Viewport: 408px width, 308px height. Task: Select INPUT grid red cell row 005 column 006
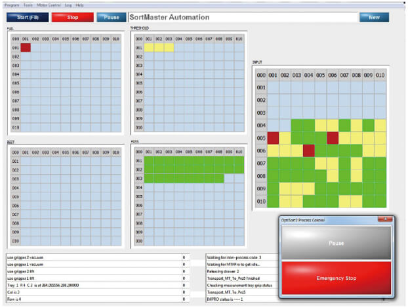coord(333,138)
